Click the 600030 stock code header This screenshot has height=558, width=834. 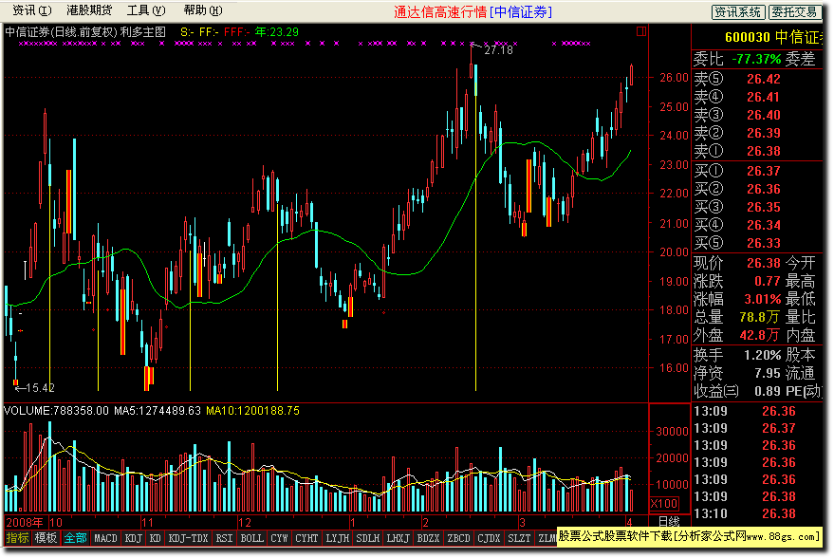point(748,37)
